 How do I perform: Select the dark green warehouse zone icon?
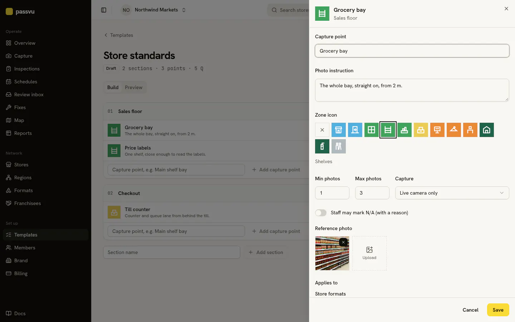(x=487, y=130)
